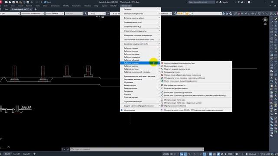Choose Количество дробных знаков command
This screenshot has height=156, width=278.
tap(196, 88)
